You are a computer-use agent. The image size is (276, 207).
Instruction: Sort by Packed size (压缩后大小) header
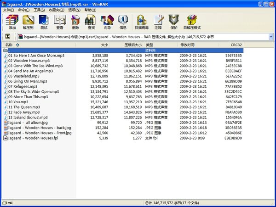pos(126,45)
